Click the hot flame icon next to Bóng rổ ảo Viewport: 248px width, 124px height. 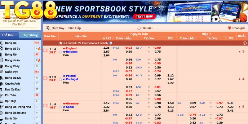tap(39, 60)
